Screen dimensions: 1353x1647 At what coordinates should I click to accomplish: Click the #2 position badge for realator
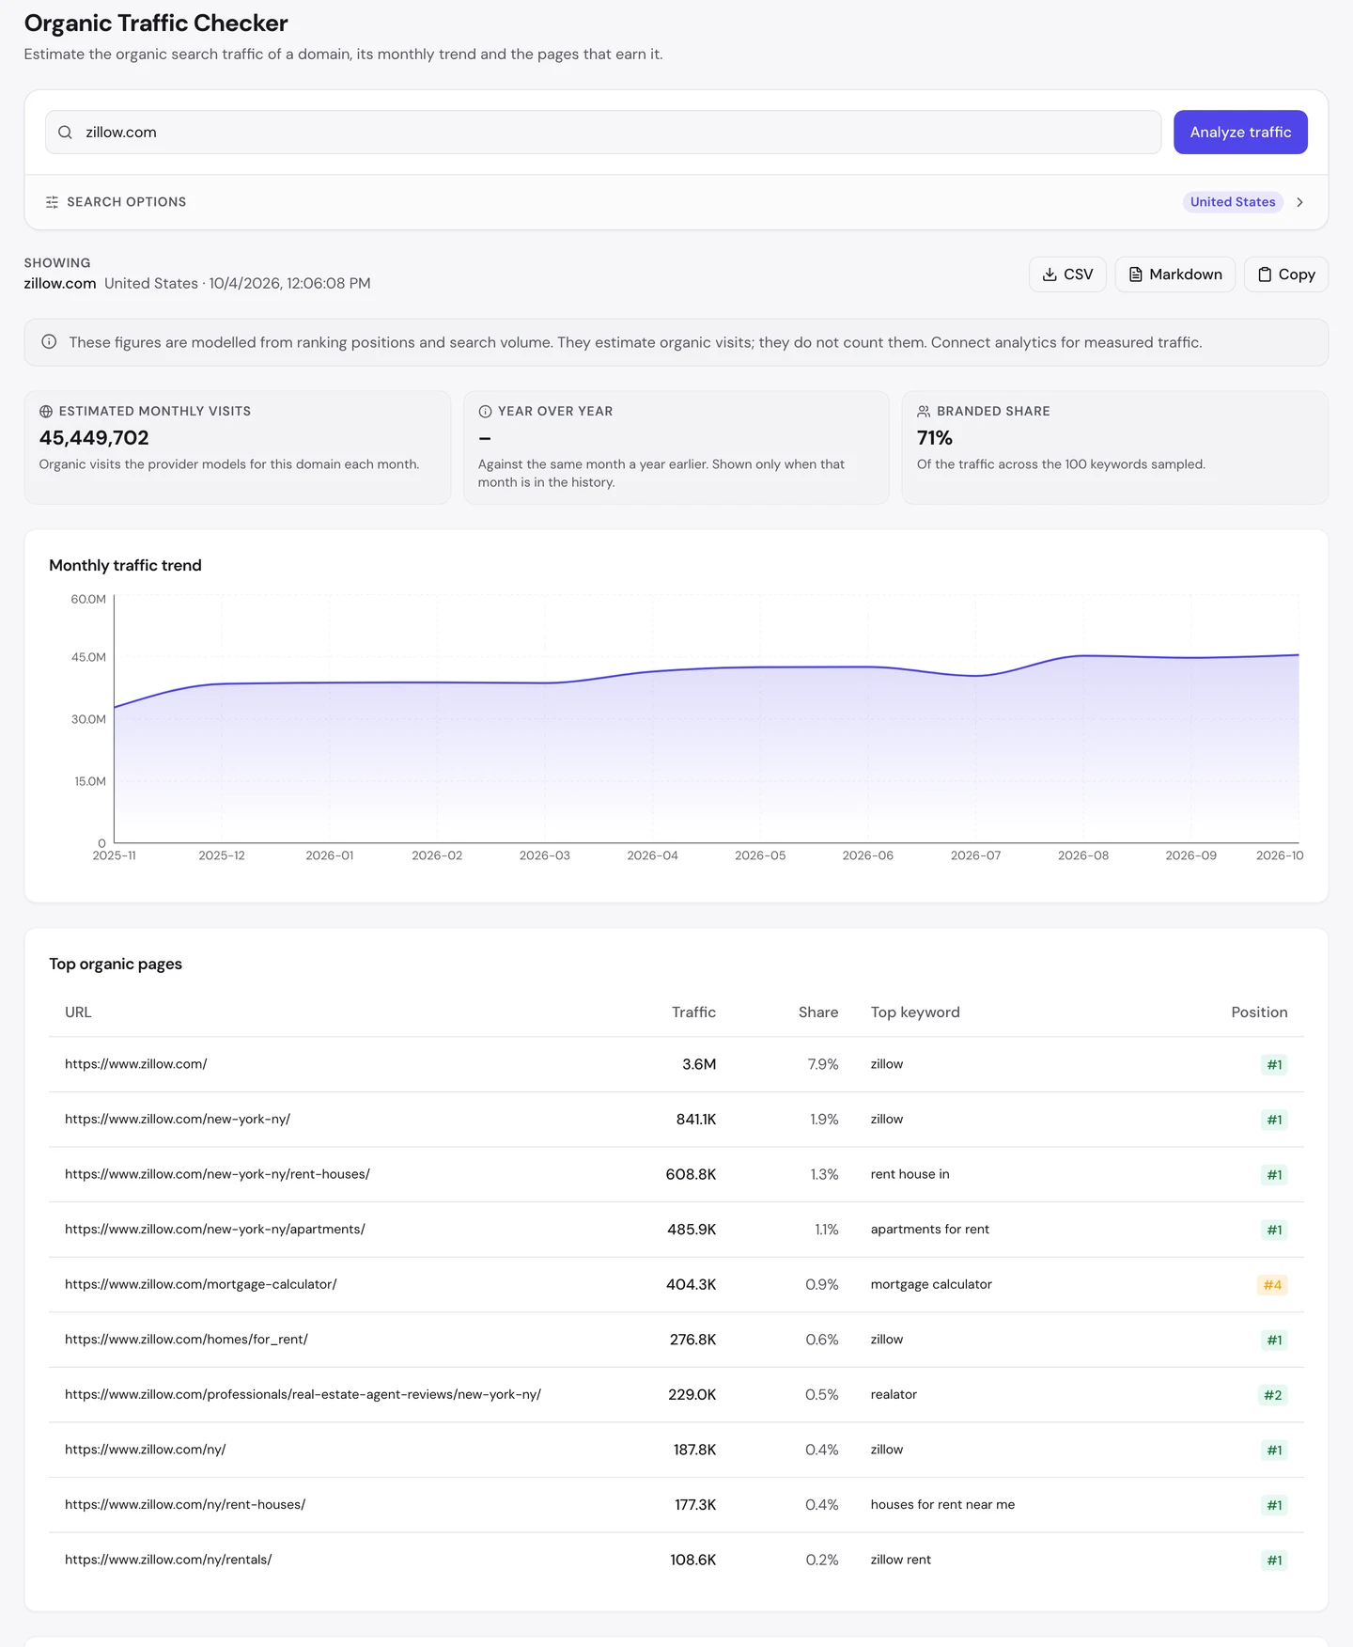[x=1272, y=1395]
